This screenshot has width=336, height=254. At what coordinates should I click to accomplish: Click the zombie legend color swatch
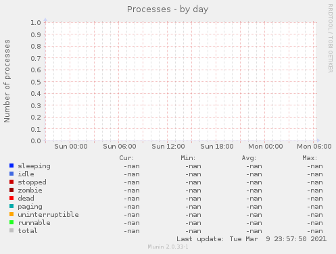point(11,190)
